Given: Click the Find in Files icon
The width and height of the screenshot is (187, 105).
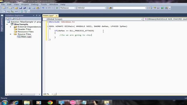Looking at the screenshot, I should coord(110,8).
